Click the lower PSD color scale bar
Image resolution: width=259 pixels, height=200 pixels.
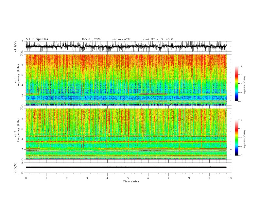pyautogui.click(x=236, y=138)
